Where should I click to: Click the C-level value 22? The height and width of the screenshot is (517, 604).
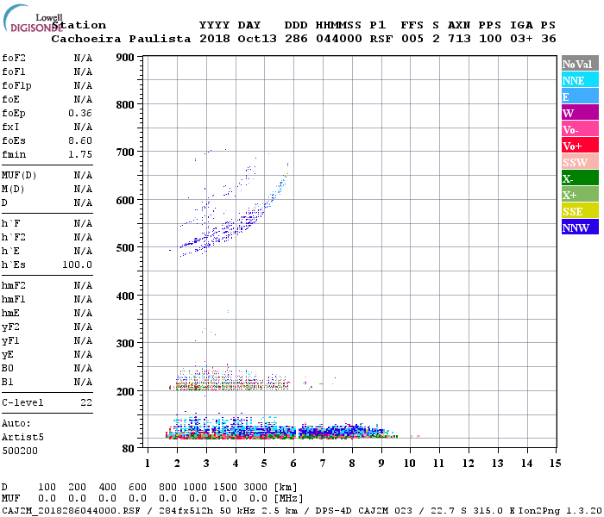(x=86, y=402)
